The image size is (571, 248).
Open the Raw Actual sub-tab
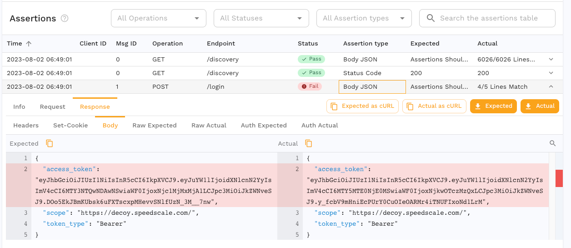pyautogui.click(x=209, y=125)
